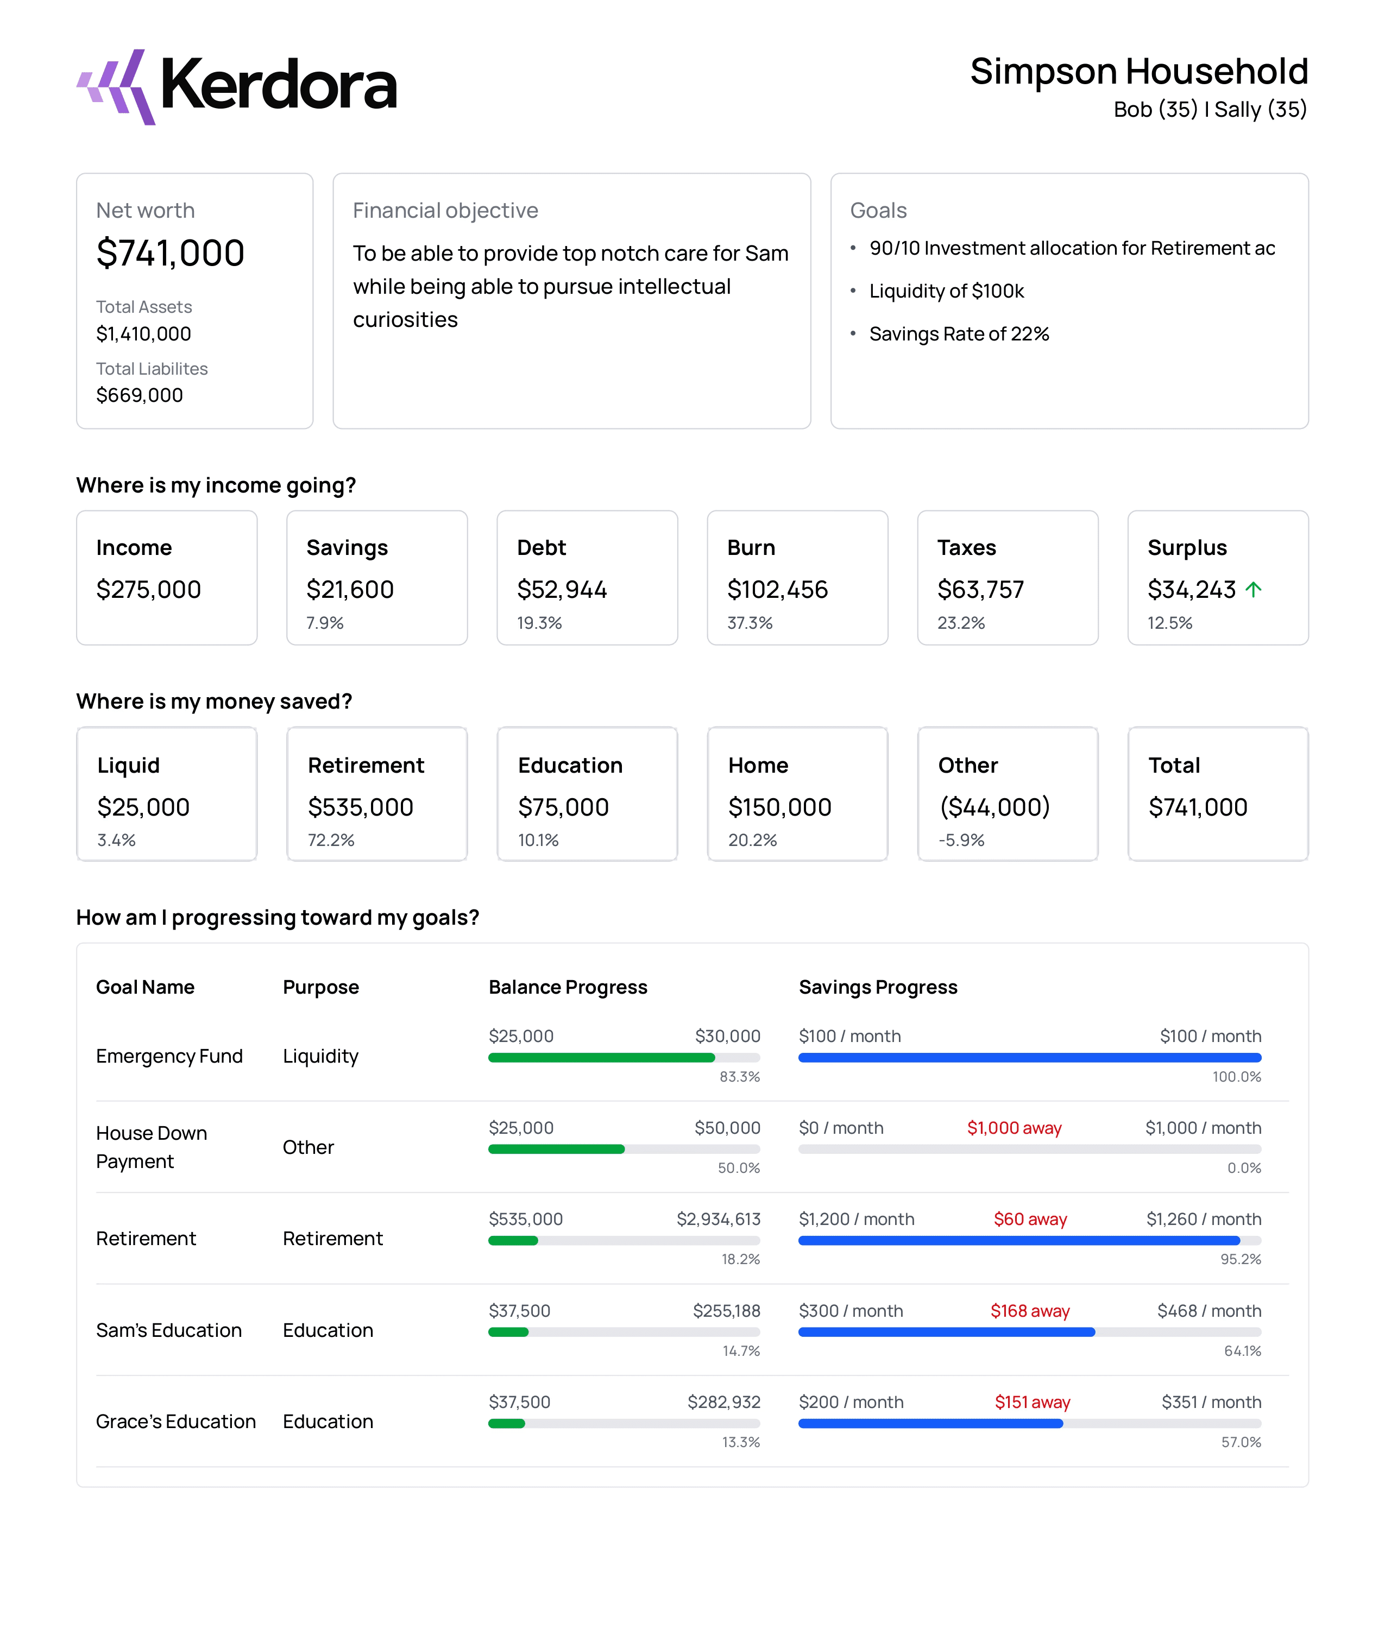Select the Income summary card

point(166,578)
